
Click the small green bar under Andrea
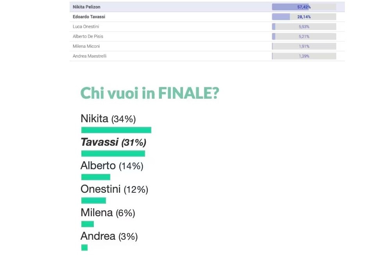point(84,248)
